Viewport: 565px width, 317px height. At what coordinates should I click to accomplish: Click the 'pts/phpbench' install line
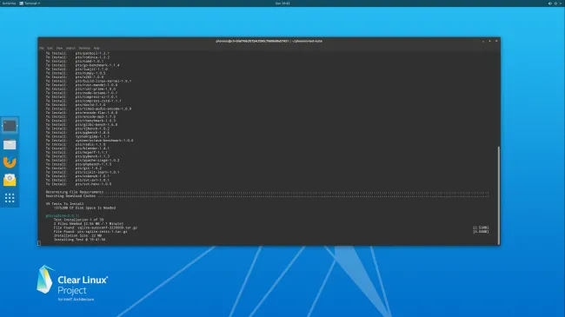pyautogui.click(x=78, y=164)
